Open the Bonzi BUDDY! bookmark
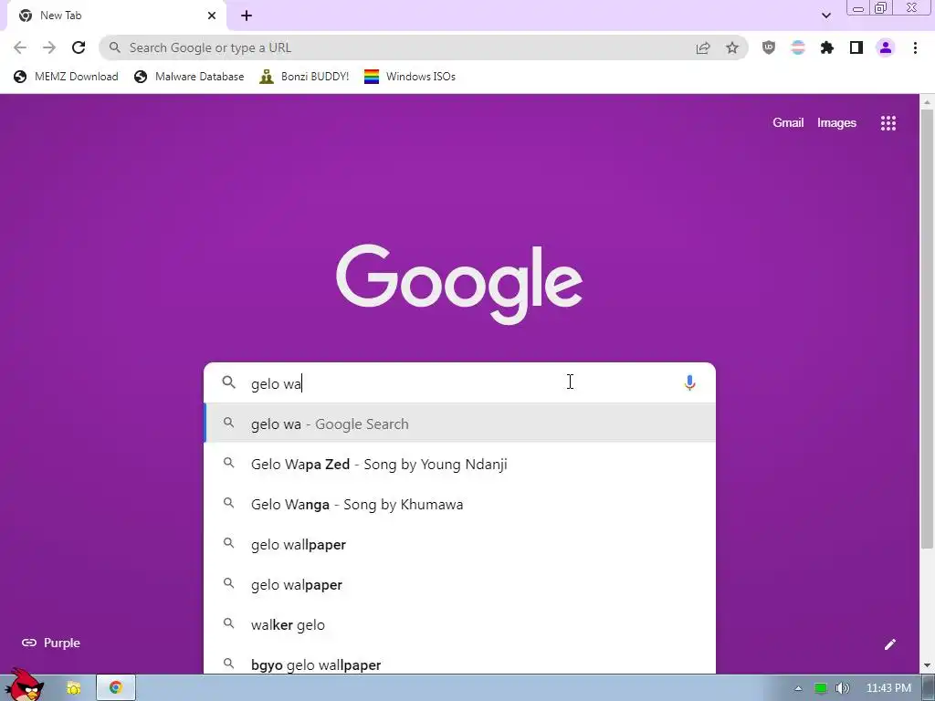The width and height of the screenshot is (935, 701). [304, 77]
